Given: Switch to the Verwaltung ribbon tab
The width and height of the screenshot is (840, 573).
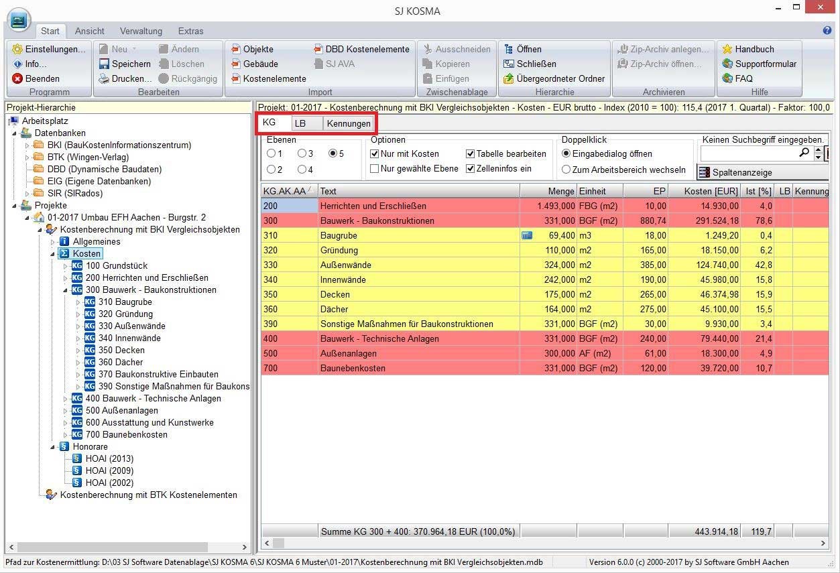Looking at the screenshot, I should click(141, 31).
